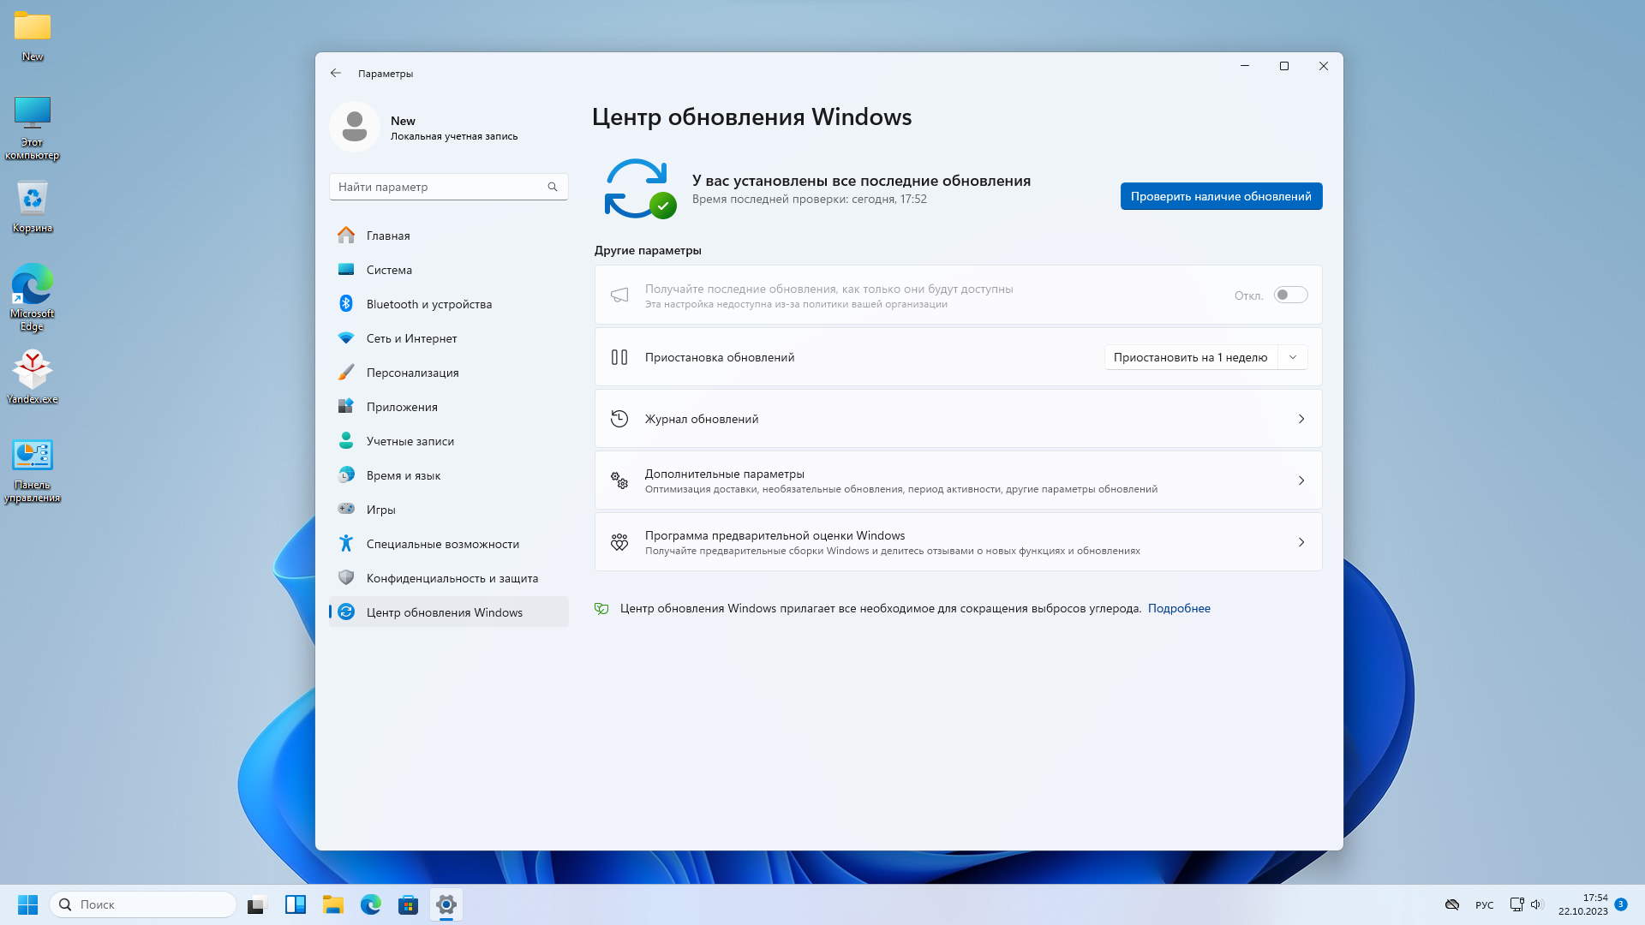Select the Игры sidebar item
1645x925 pixels.
(380, 510)
